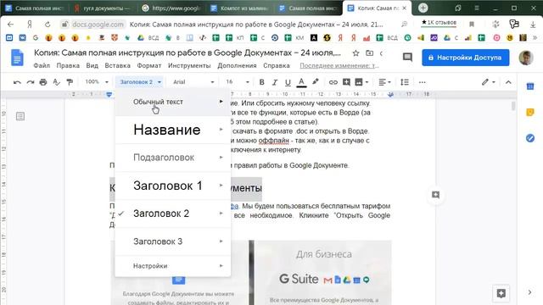This screenshot has width=543, height=305.
Task: Click the Undo arrow in toolbar
Action: pos(17,82)
